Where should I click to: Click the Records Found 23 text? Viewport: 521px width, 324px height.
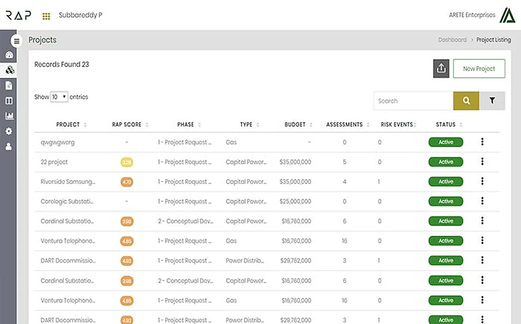[62, 64]
